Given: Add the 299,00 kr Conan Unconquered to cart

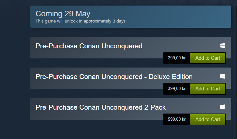Looking at the screenshot, I should coord(208,58).
